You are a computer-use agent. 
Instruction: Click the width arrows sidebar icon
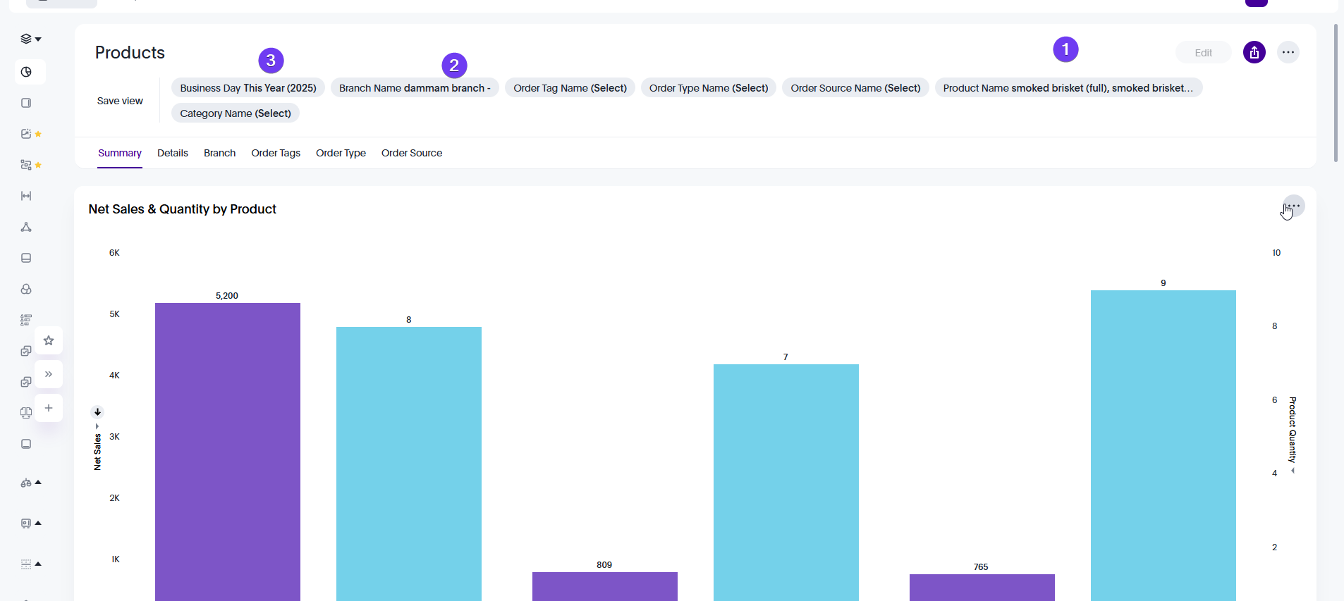tap(26, 196)
